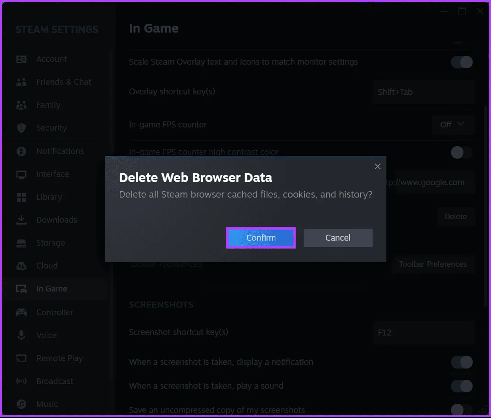Enable FPS counter high contrast color
This screenshot has width=491, height=418.
click(461, 152)
